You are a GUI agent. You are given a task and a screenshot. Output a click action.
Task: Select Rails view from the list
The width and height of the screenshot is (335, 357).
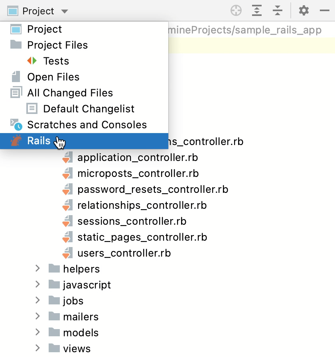click(39, 141)
